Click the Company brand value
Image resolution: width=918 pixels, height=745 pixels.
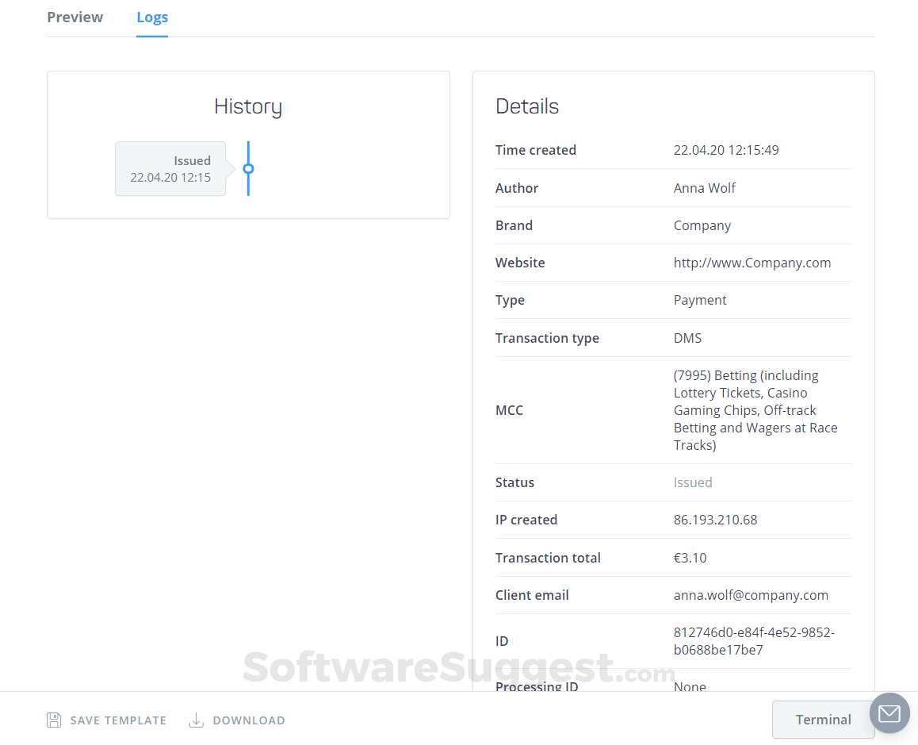[x=702, y=225]
